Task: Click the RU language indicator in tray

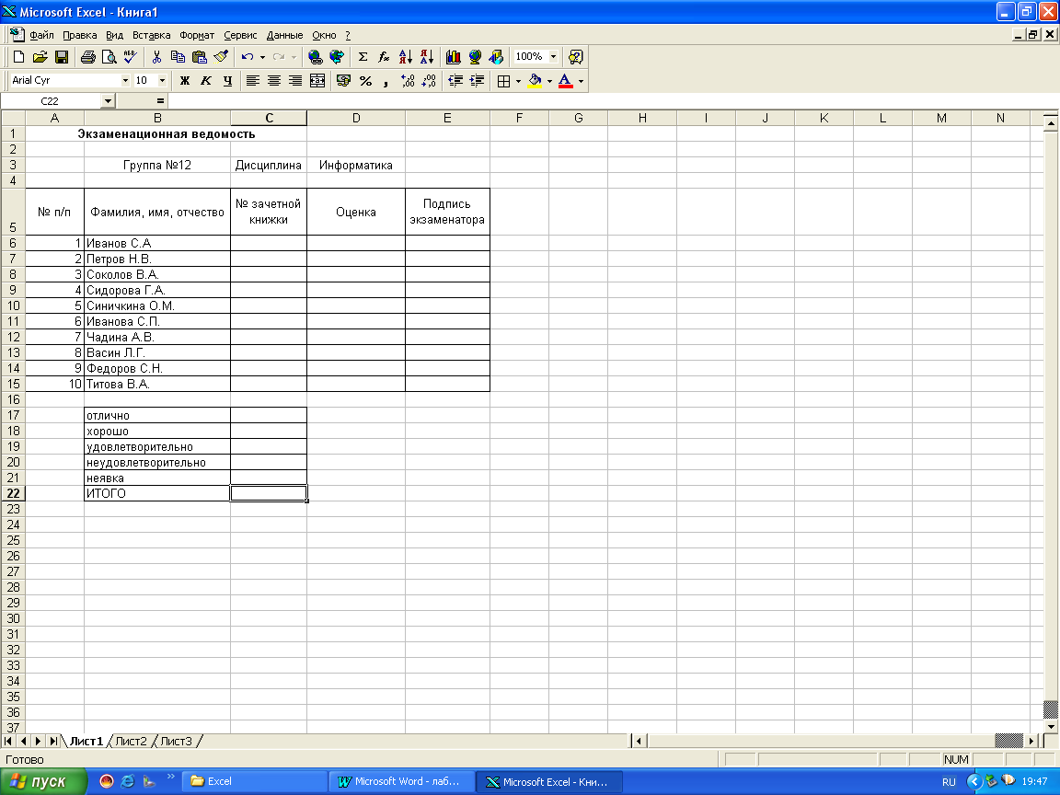Action: 950,782
